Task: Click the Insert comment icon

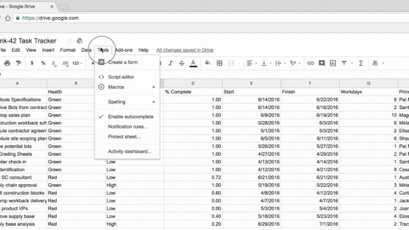Action: click(321, 63)
